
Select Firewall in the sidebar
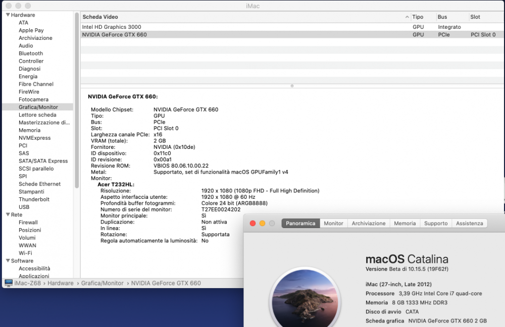point(28,223)
